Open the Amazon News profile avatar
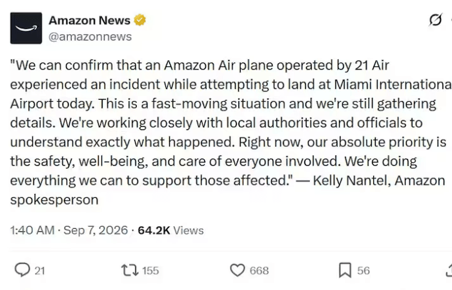 (26, 28)
